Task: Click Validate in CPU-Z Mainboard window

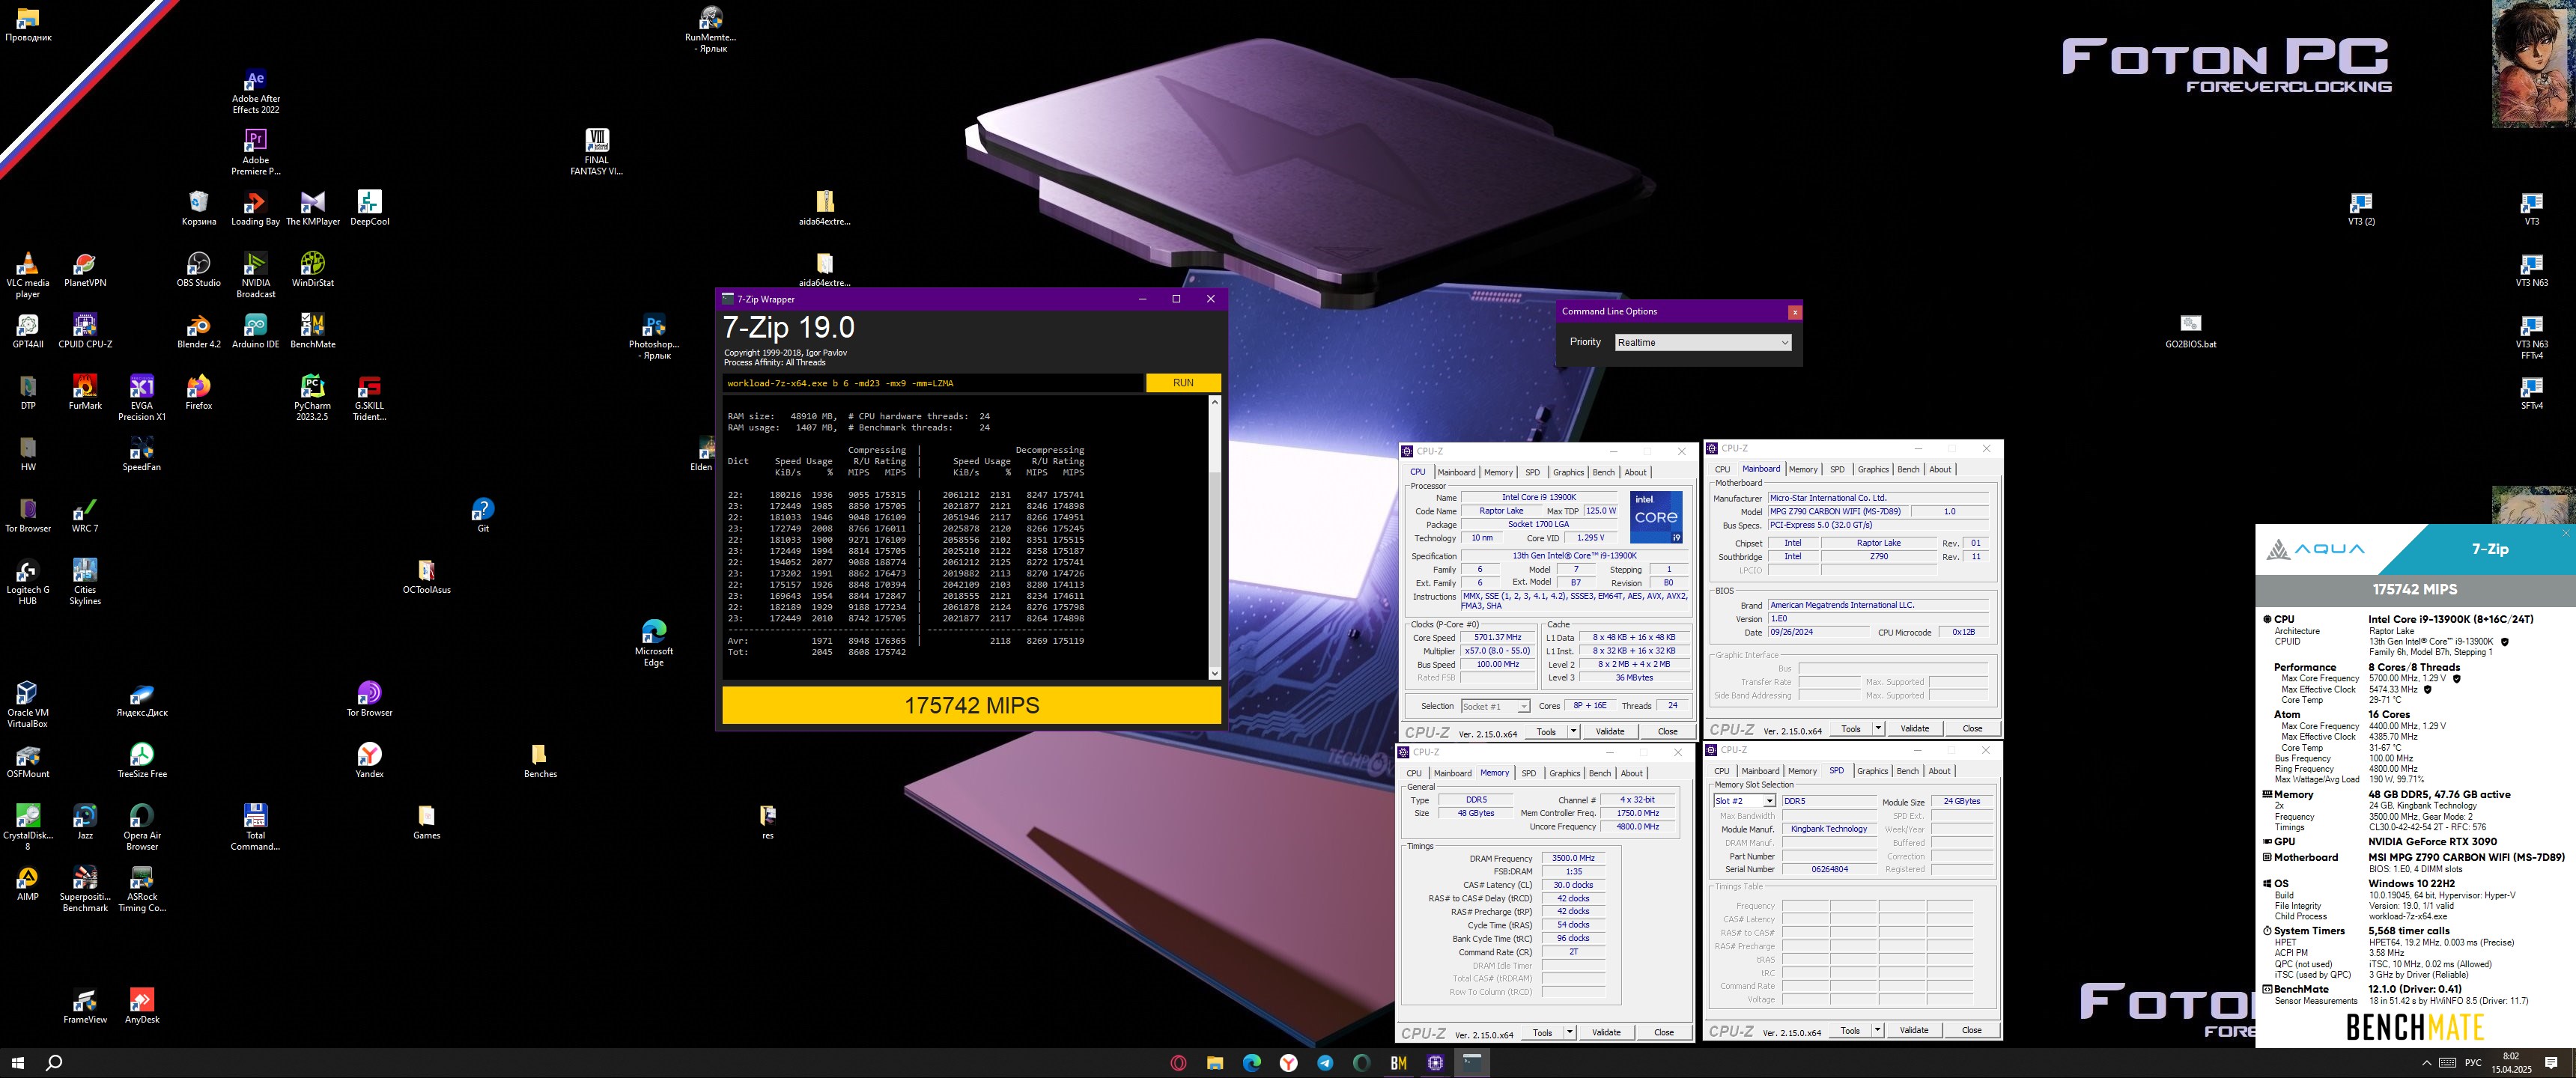Action: [x=1914, y=728]
